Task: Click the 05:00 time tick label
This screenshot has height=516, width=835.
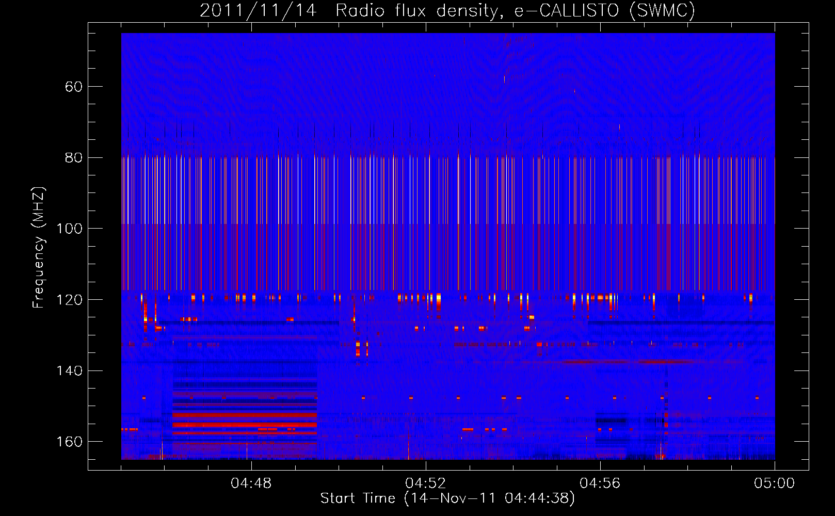Action: click(775, 483)
